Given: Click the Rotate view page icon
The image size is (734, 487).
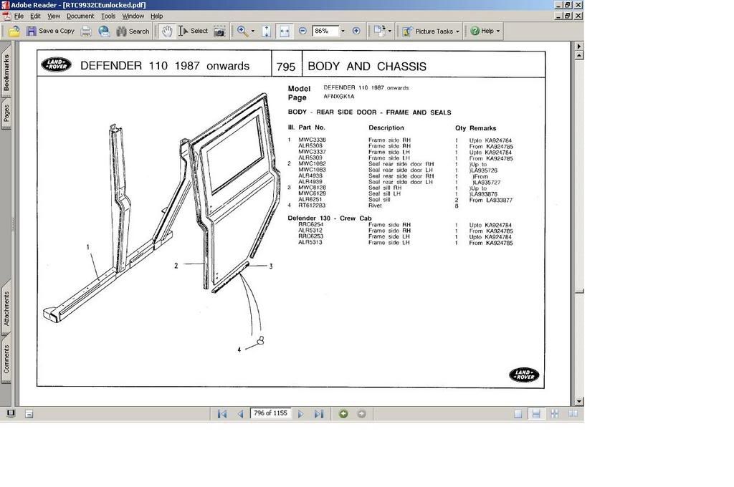Looking at the screenshot, I should coord(378,31).
